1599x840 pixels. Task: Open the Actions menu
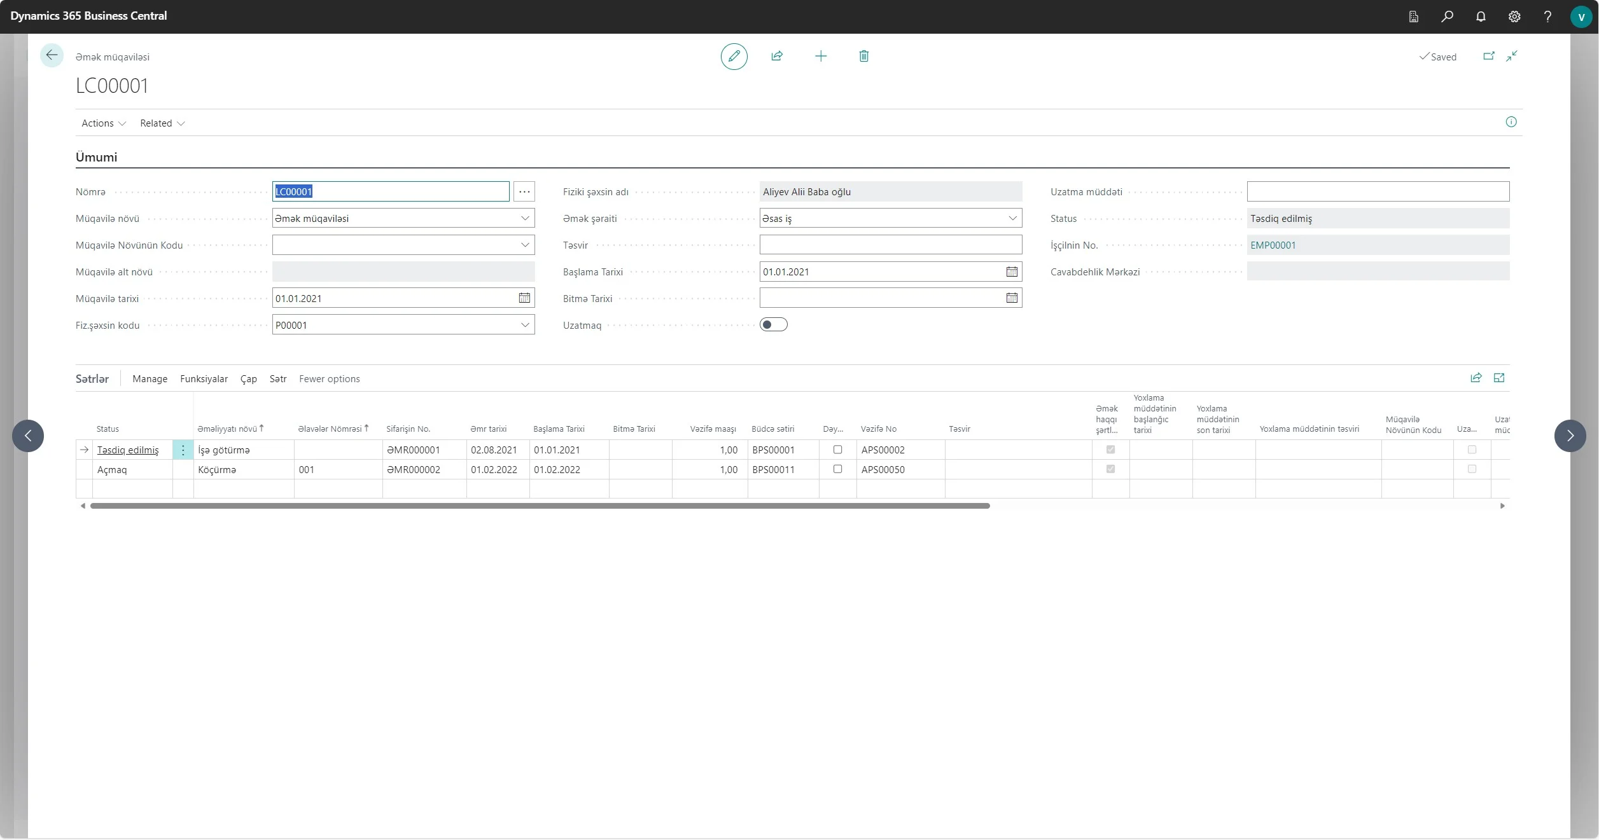(103, 123)
